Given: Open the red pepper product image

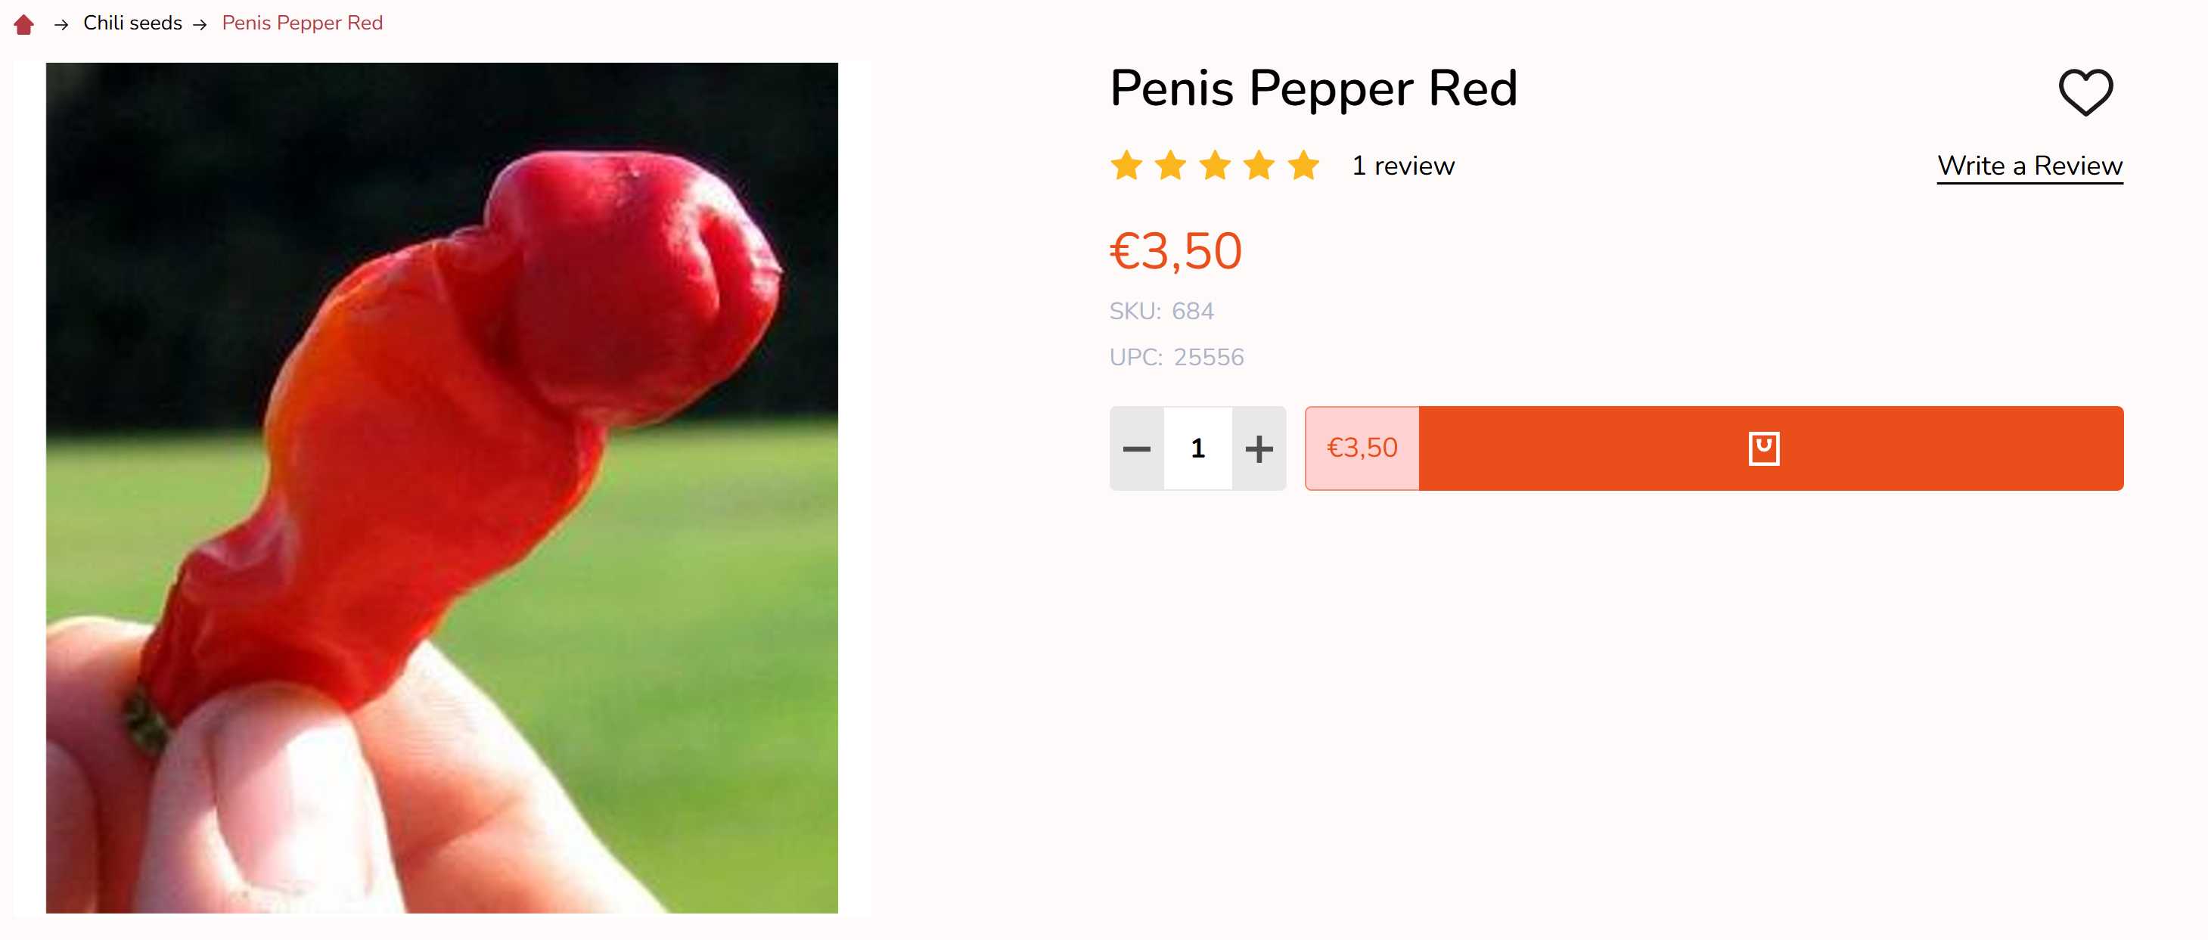Looking at the screenshot, I should (442, 488).
